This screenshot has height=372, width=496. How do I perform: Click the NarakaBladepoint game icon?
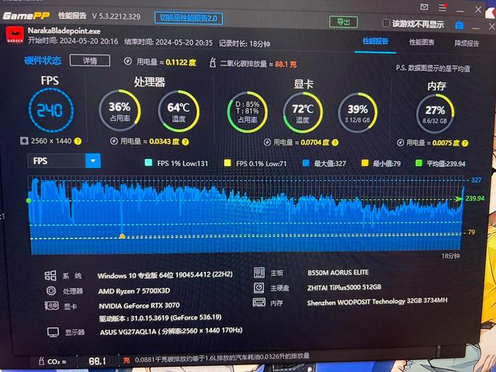(x=13, y=36)
